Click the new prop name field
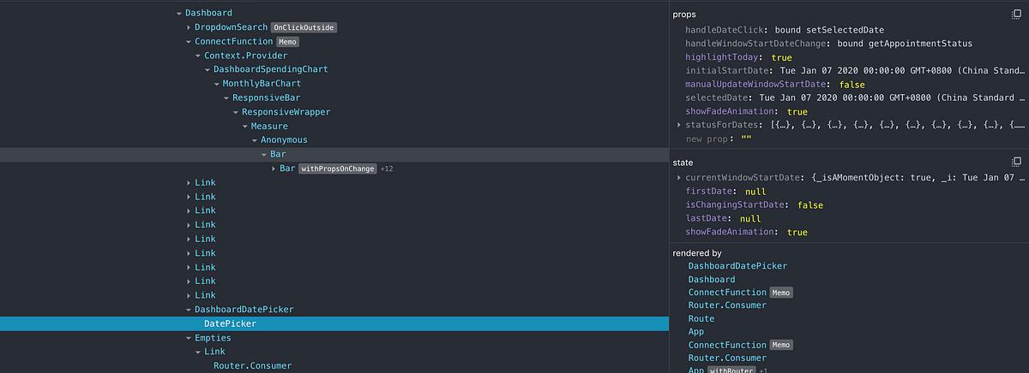The width and height of the screenshot is (1029, 373). pos(706,139)
